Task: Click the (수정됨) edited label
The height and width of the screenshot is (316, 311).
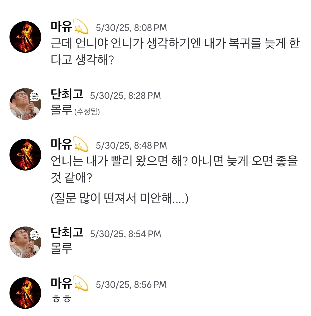Action: 87,112
